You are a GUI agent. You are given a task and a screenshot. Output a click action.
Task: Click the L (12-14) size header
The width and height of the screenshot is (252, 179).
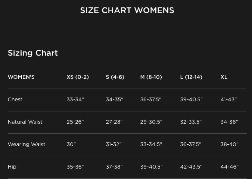191,77
